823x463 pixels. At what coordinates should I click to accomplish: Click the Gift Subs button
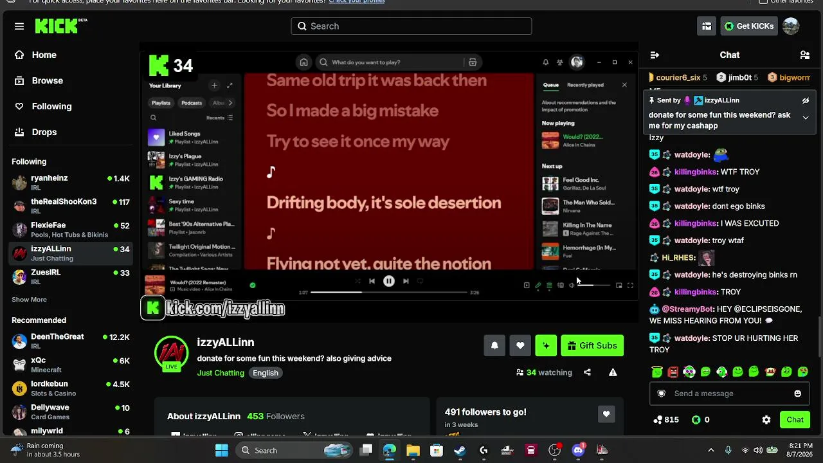pos(592,345)
